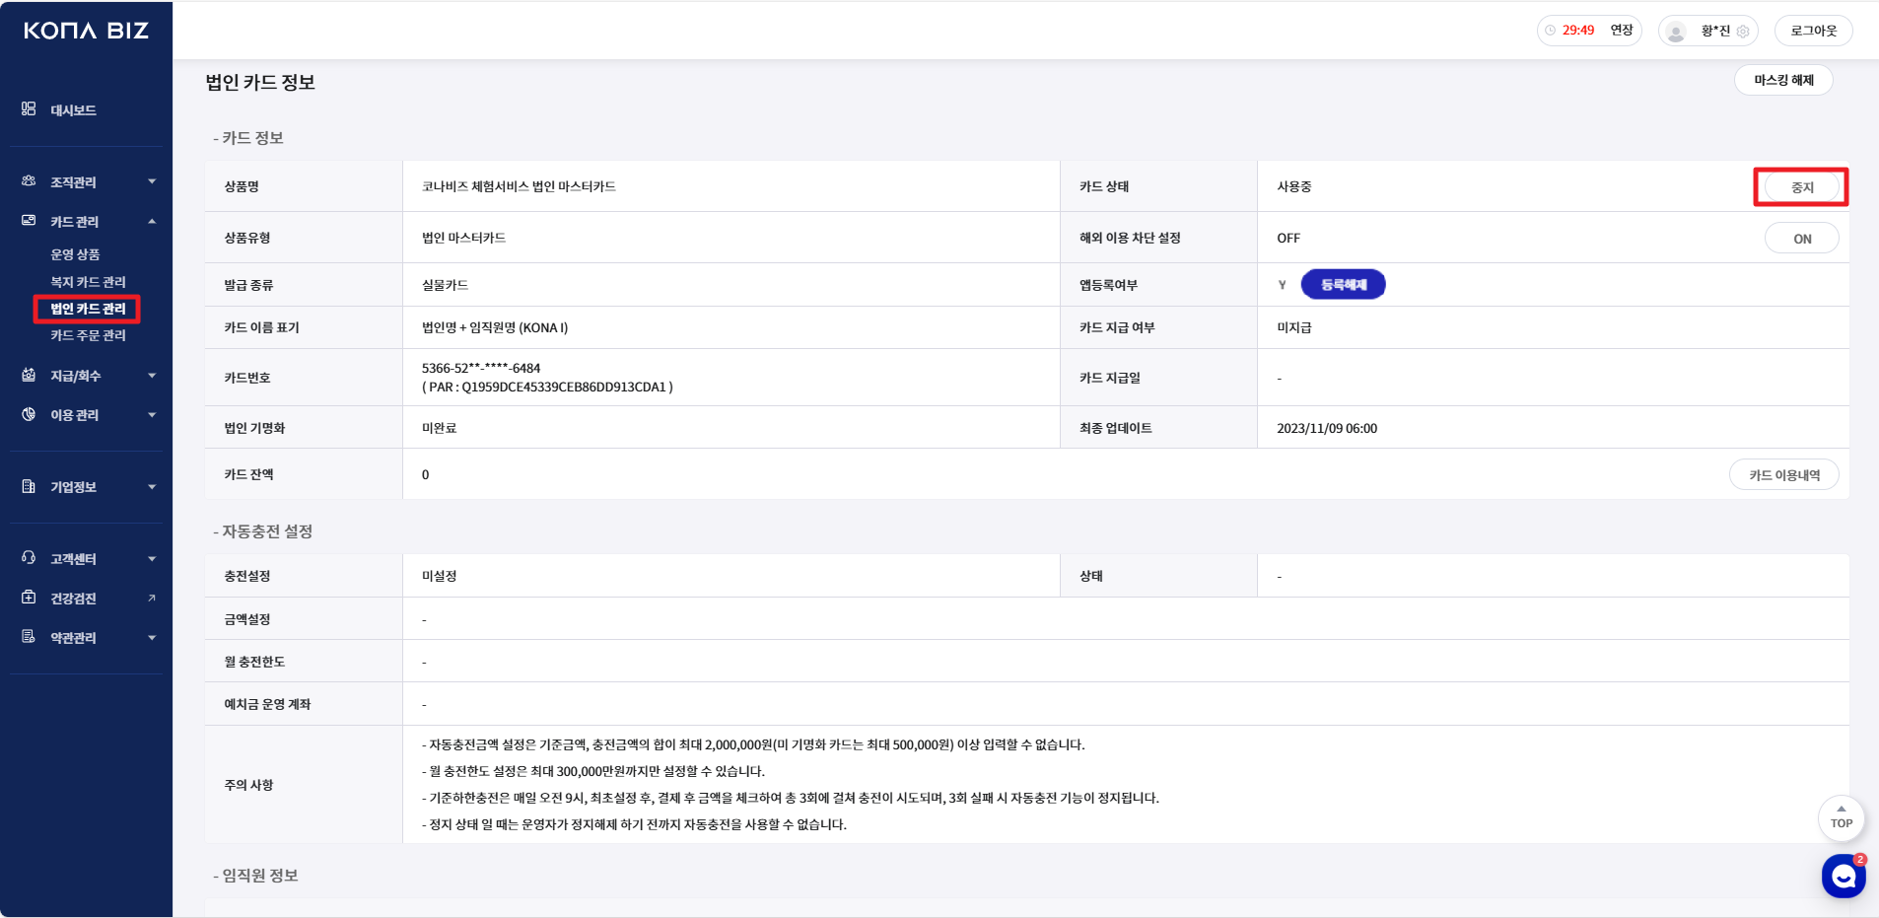1879x918 pixels.
Task: Click the customer center headset icon
Action: pos(29,558)
